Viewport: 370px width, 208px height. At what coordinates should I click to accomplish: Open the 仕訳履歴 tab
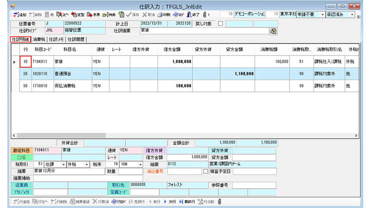pos(77,39)
